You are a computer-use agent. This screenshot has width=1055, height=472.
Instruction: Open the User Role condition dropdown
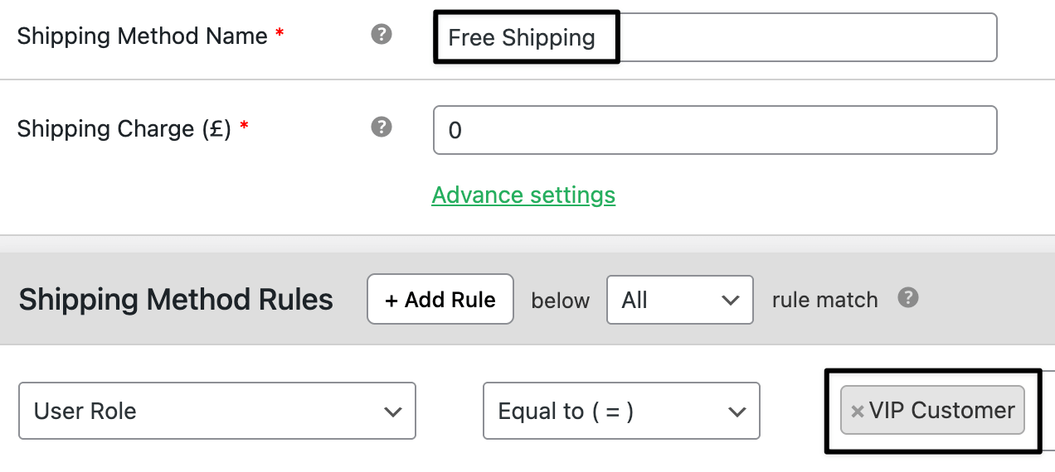(216, 411)
